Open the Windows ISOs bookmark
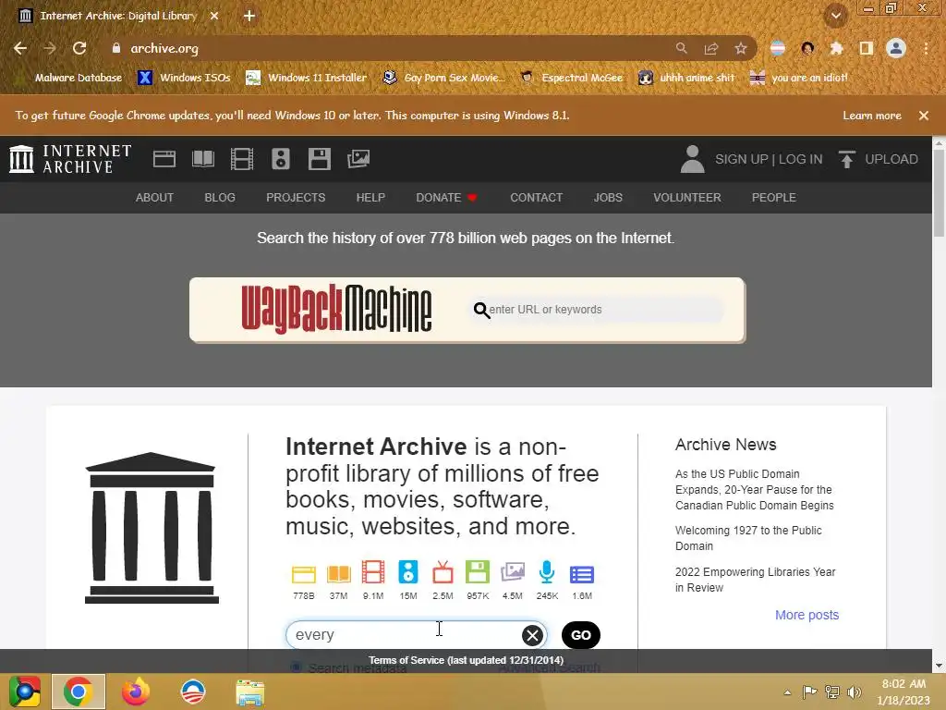This screenshot has width=946, height=710. point(184,78)
